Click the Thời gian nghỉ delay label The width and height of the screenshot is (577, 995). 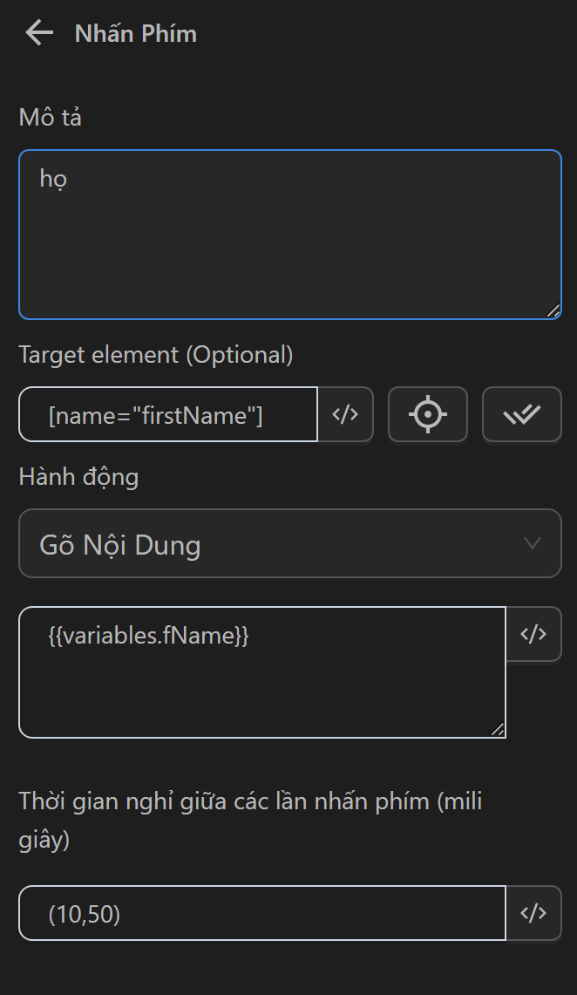pos(250,802)
